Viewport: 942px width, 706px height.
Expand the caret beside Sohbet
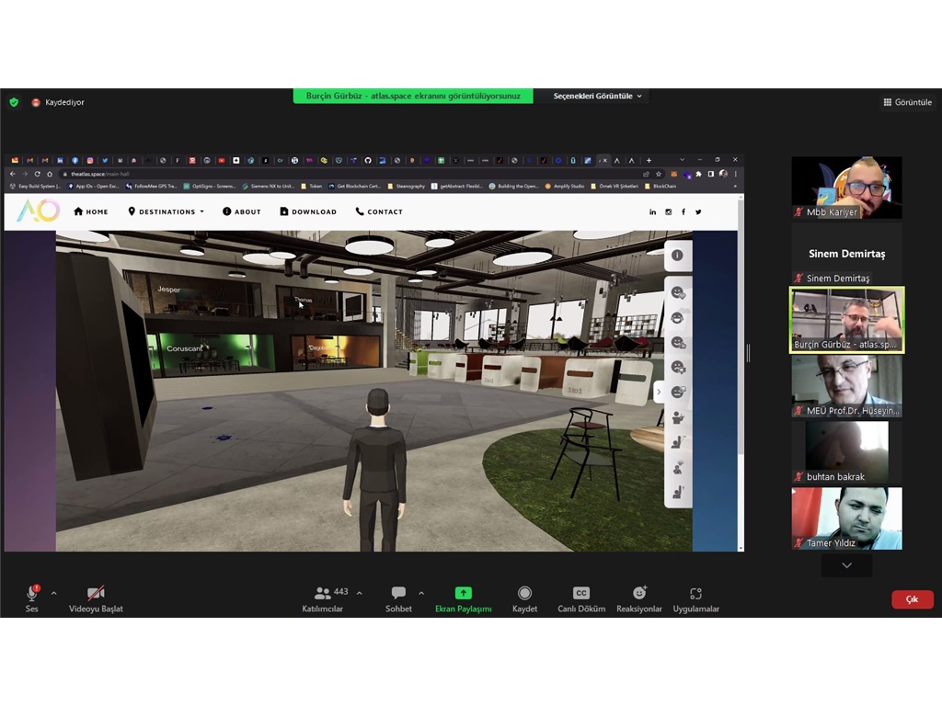pyautogui.click(x=421, y=593)
